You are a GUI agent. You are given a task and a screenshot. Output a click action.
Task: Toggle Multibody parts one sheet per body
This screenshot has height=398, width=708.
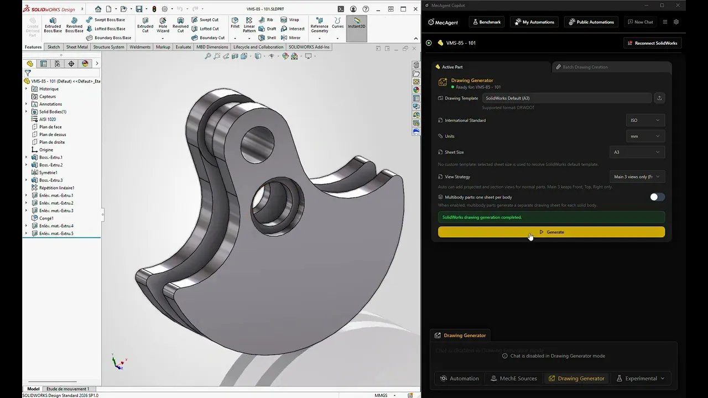click(x=657, y=197)
